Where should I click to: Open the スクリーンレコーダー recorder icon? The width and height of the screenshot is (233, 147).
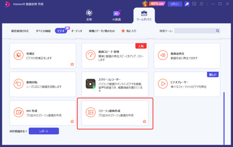(x=90, y=84)
